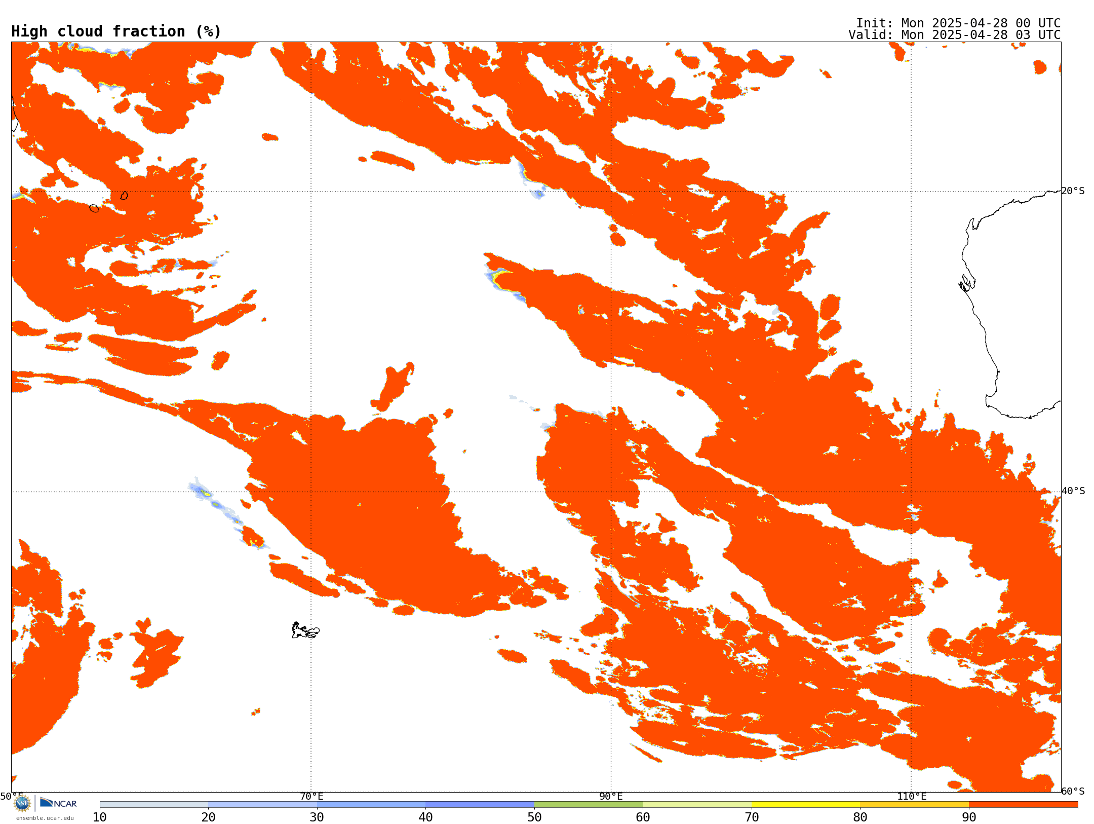Click the 30-40 blue colorbar segment
Image resolution: width=1094 pixels, height=824 pixels.
371,805
